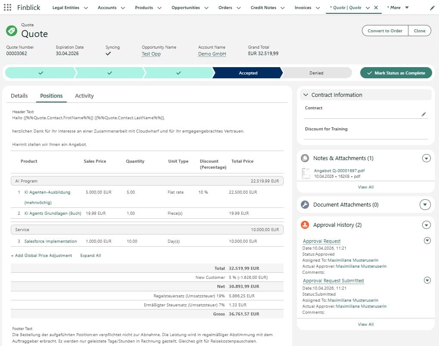Click Convert to Order button

point(385,31)
